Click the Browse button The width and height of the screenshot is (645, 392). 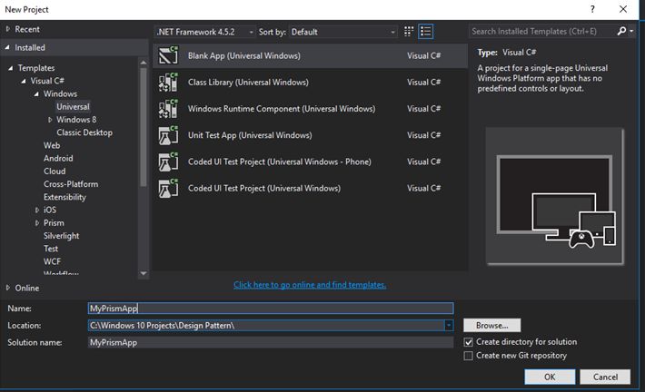(491, 325)
